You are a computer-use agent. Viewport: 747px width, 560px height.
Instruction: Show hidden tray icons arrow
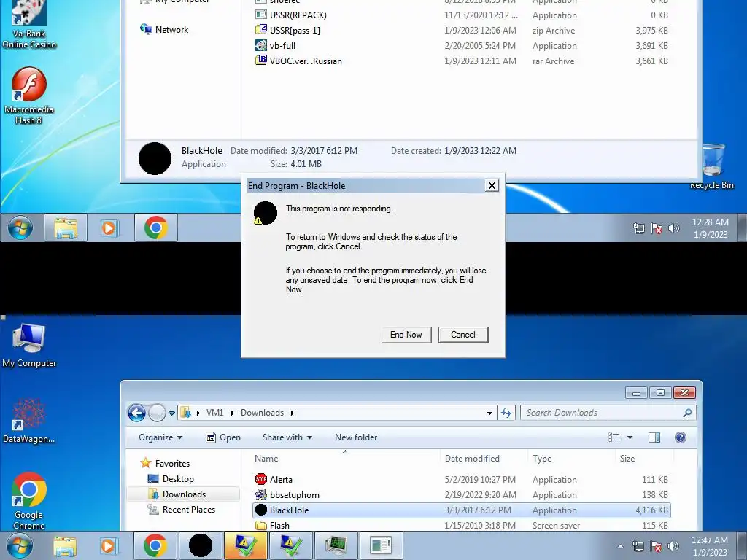click(x=620, y=546)
